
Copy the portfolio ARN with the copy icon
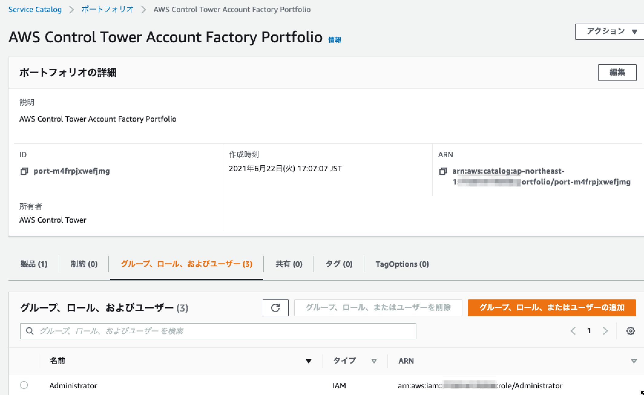443,171
